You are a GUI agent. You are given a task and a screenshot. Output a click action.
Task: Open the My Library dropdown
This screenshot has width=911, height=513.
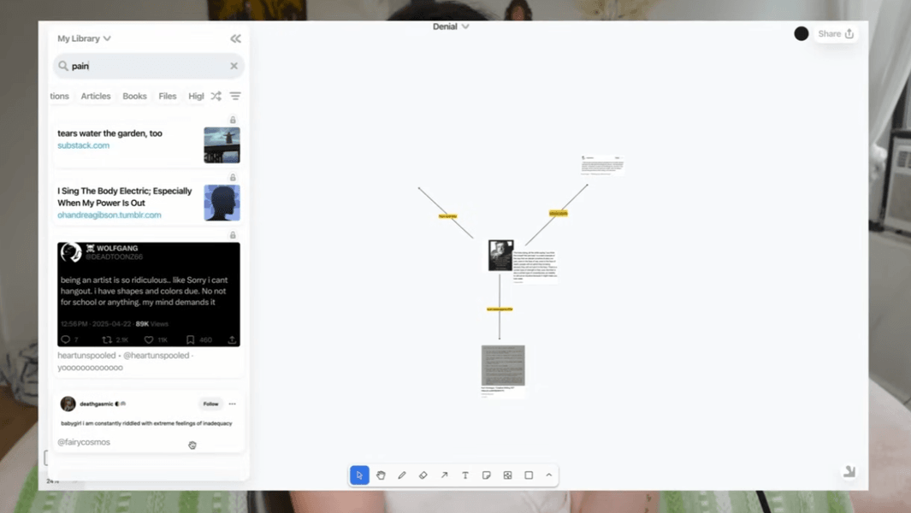click(x=84, y=38)
